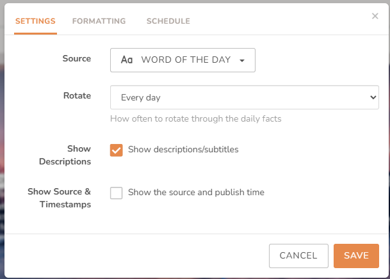Select the Settings tab
The height and width of the screenshot is (279, 390).
(x=35, y=21)
